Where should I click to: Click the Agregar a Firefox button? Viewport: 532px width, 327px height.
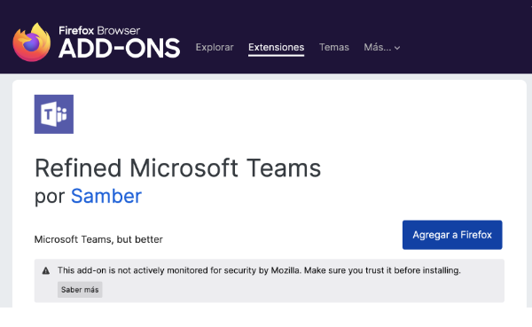coord(452,235)
